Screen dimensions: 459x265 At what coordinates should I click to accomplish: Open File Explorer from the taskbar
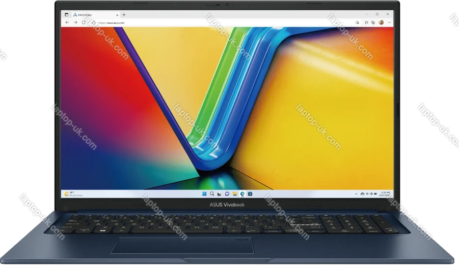[x=234, y=194]
